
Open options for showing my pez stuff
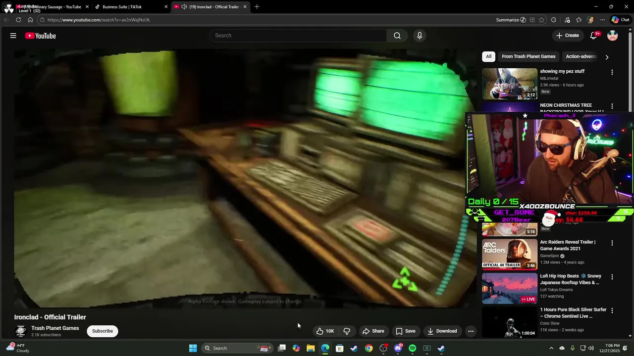click(x=612, y=72)
